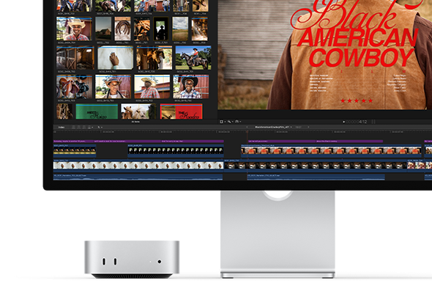Select the hanging horseshoes thumbnail
The width and height of the screenshot is (432, 283).
[122, 29]
